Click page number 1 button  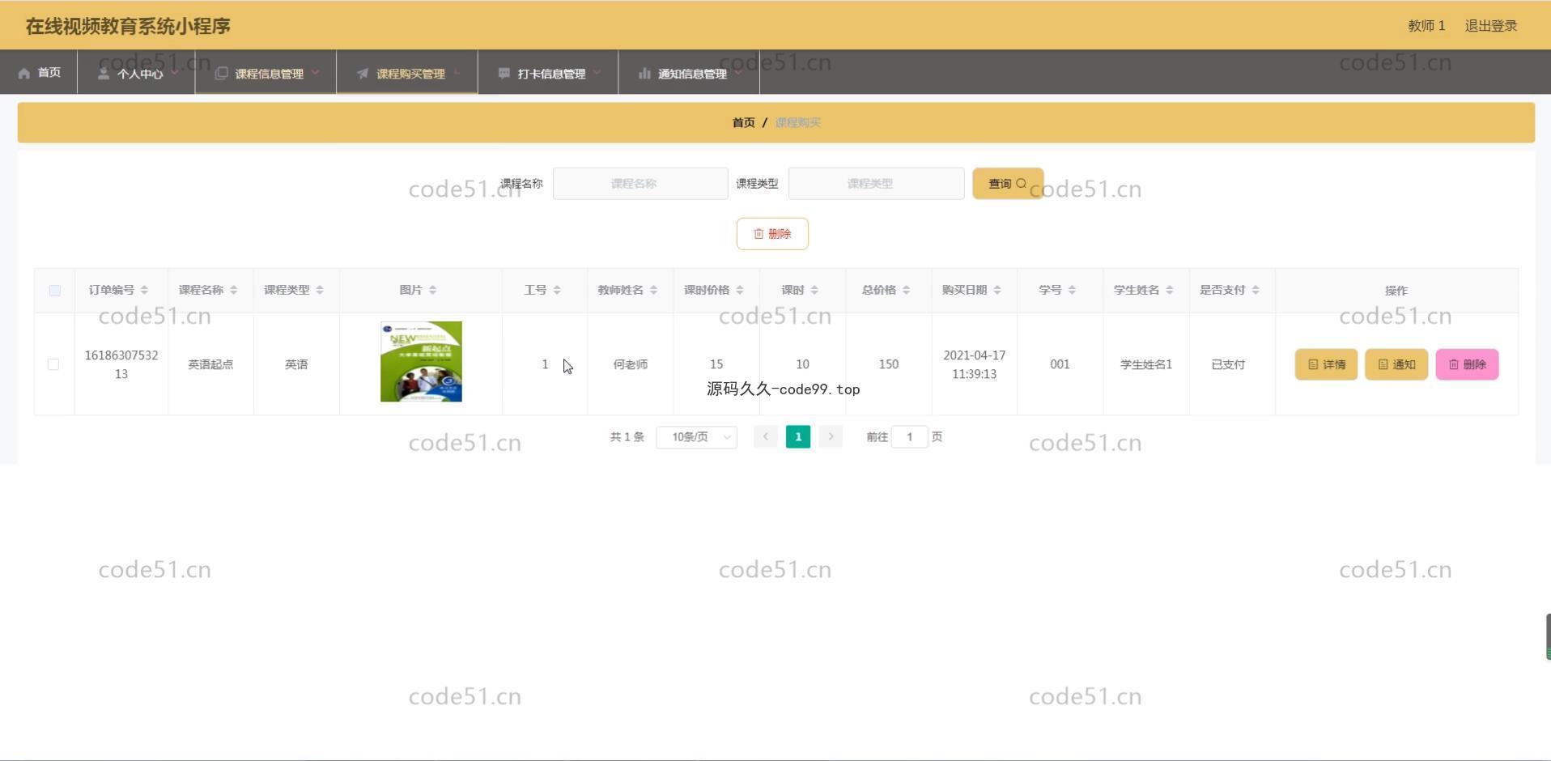798,437
